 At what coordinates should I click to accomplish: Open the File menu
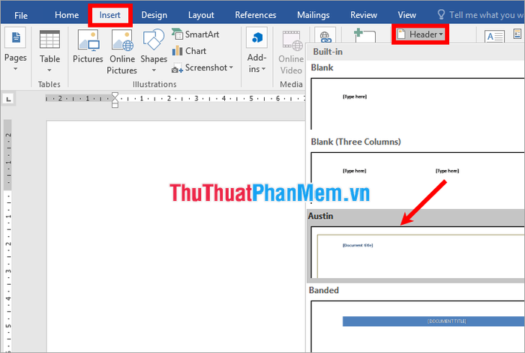[x=21, y=15]
